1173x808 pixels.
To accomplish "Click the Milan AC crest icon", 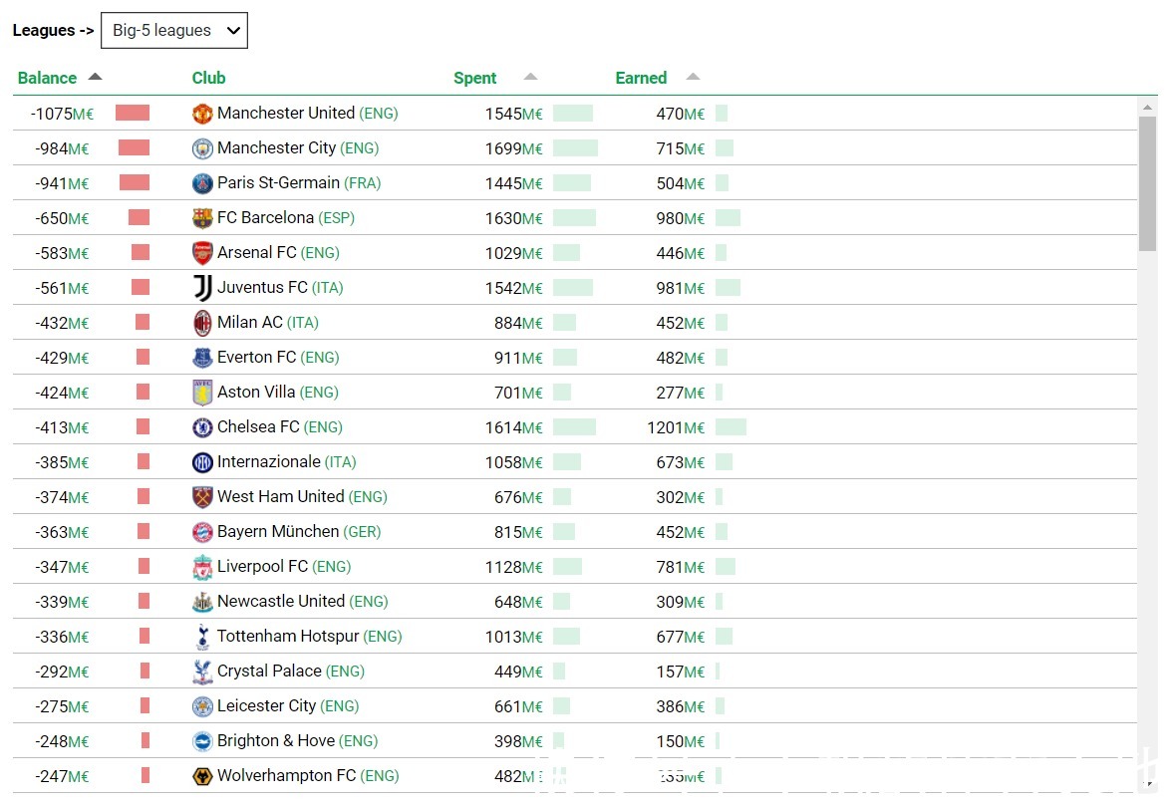I will coord(202,323).
